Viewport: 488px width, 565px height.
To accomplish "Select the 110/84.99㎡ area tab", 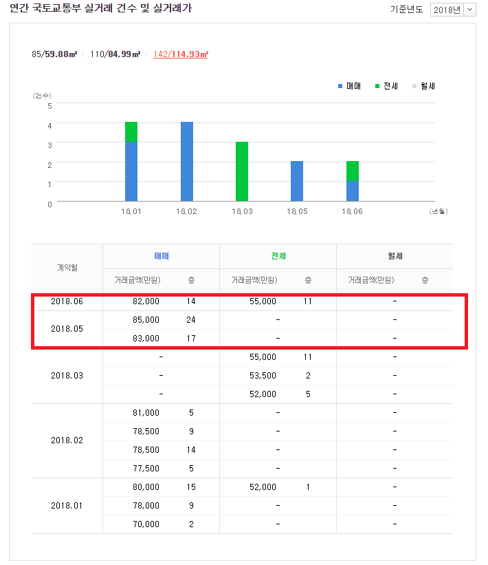I will click(x=115, y=54).
